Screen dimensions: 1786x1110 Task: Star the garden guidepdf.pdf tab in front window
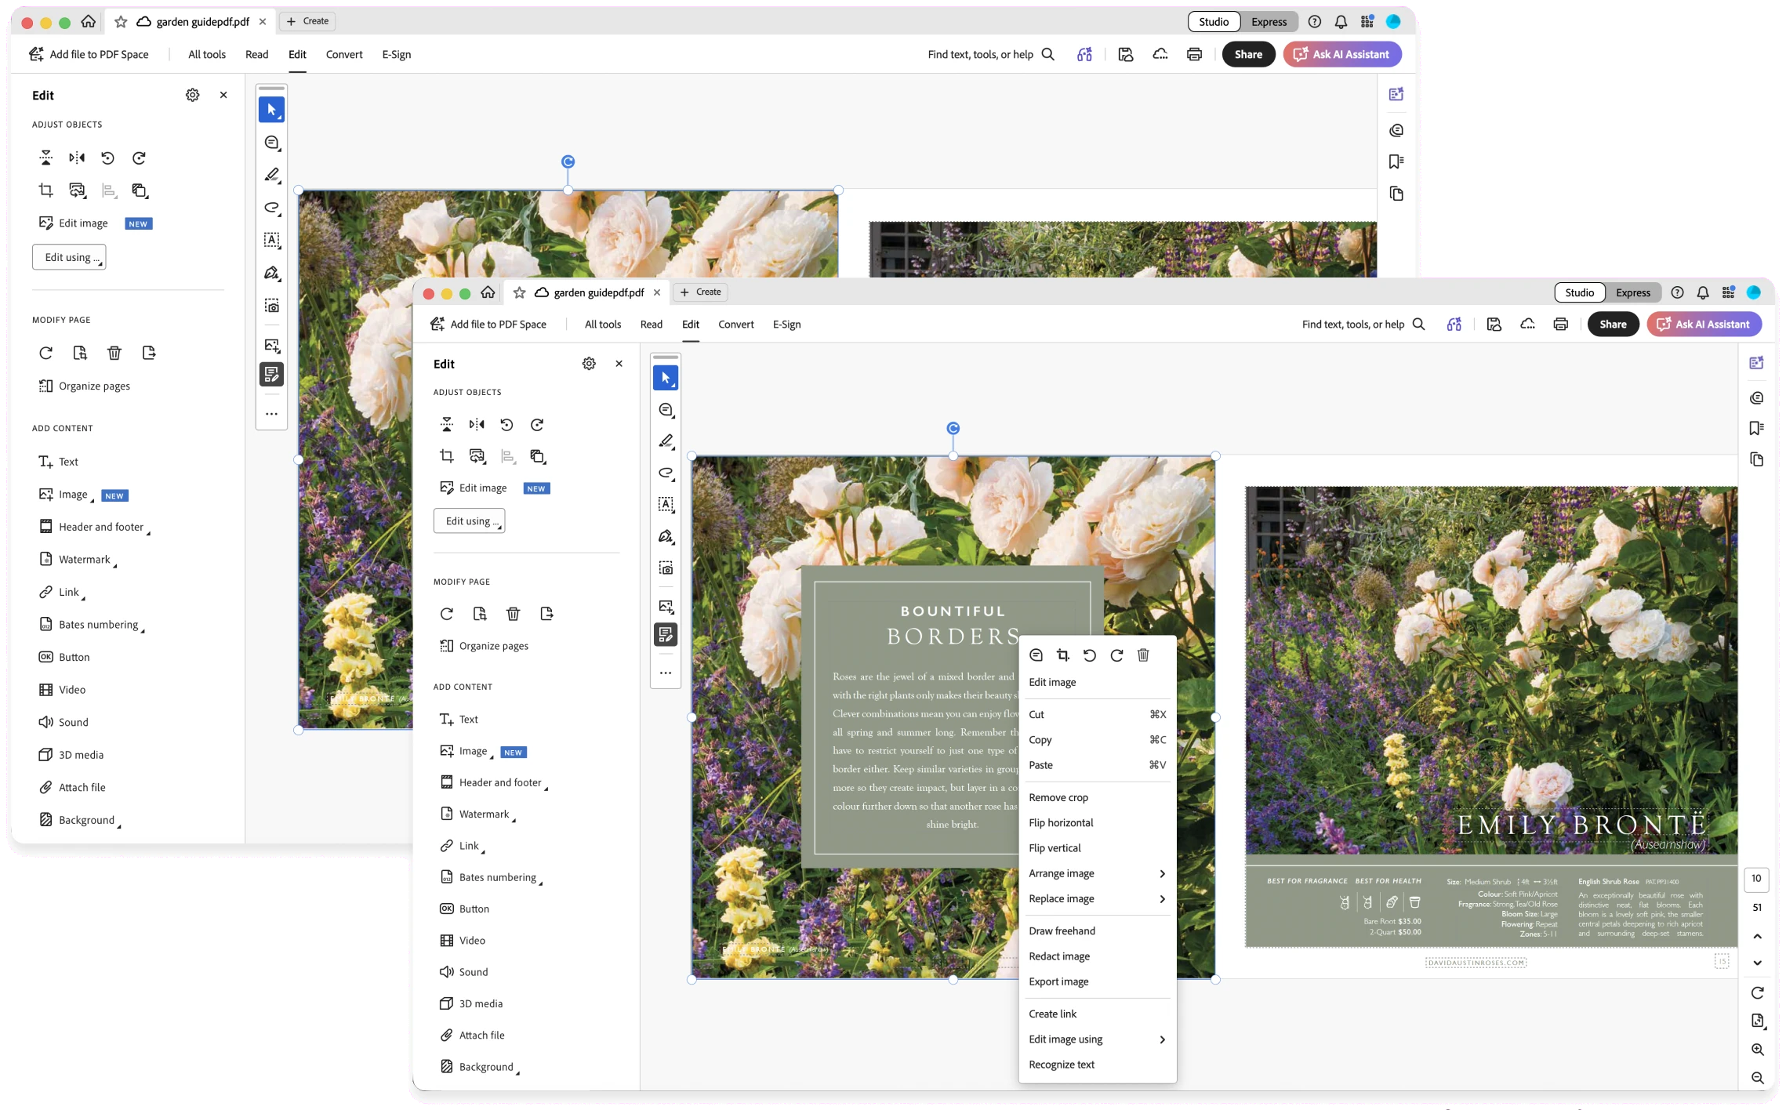(x=519, y=292)
